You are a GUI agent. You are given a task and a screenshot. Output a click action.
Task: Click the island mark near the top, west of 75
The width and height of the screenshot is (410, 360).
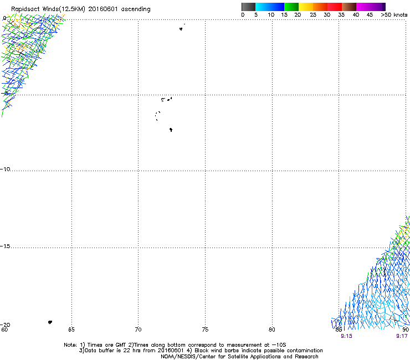coord(181,29)
